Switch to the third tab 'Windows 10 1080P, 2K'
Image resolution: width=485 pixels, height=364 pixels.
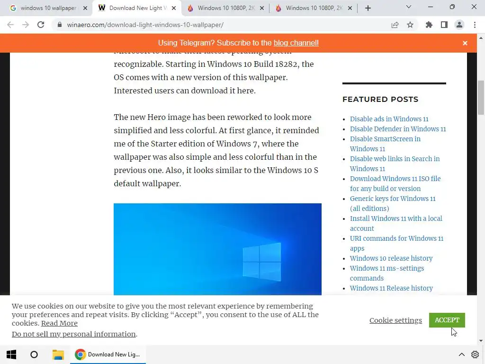[x=225, y=9]
